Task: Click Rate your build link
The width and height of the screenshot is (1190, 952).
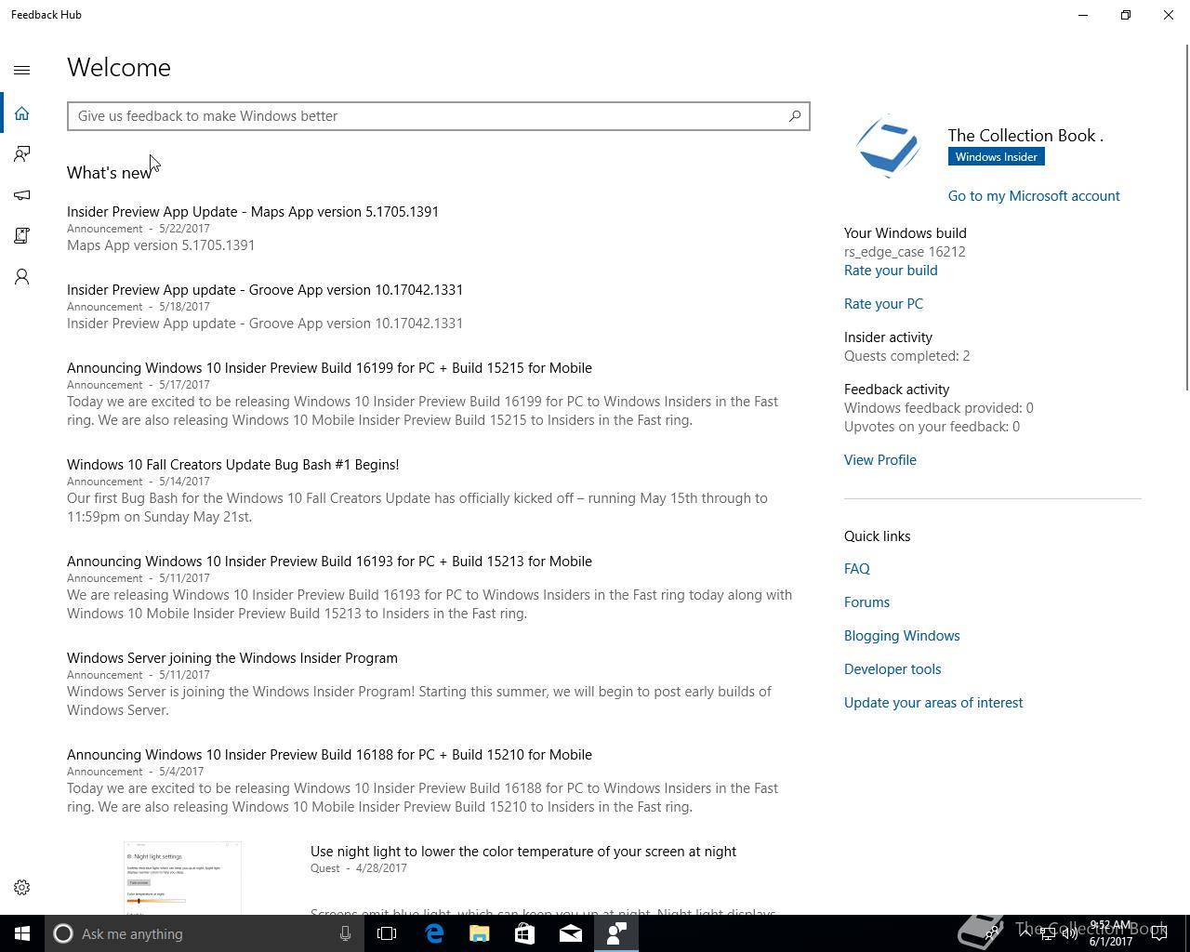Action: coord(891,271)
